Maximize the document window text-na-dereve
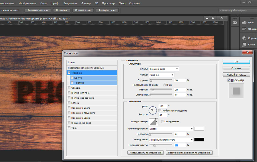 (213, 18)
